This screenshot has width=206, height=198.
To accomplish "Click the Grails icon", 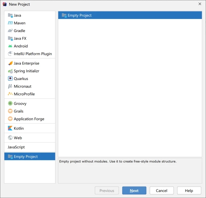I will pyautogui.click(x=10, y=111).
